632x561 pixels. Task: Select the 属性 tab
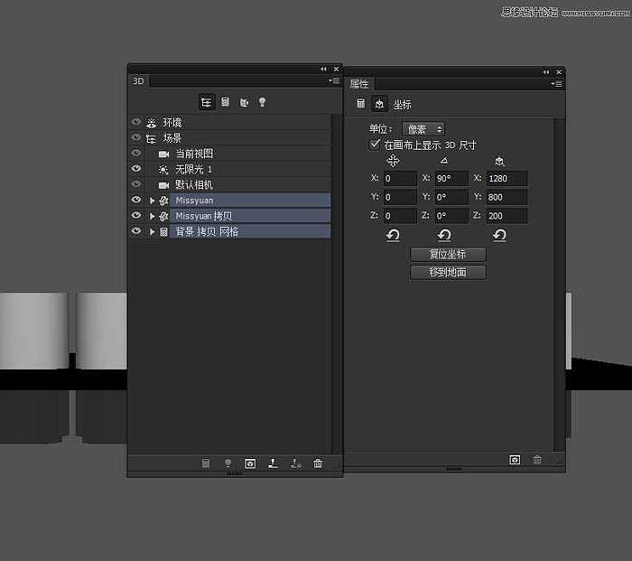click(x=359, y=84)
